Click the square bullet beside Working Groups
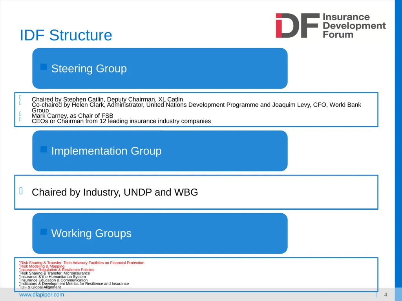The height and width of the screenshot is (301, 402). click(x=44, y=232)
